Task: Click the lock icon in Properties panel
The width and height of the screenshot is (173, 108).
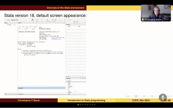Action: pos(81,78)
